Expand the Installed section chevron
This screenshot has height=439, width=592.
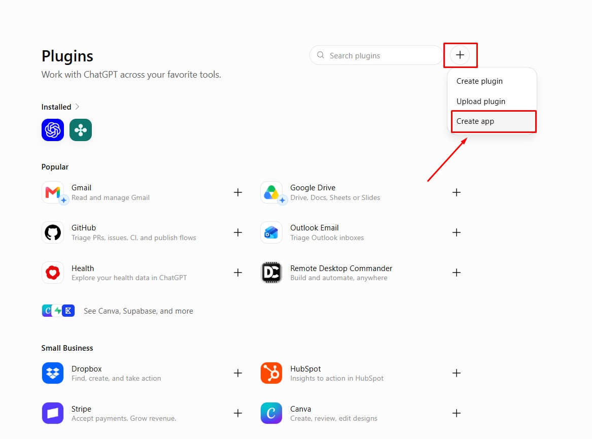click(78, 107)
